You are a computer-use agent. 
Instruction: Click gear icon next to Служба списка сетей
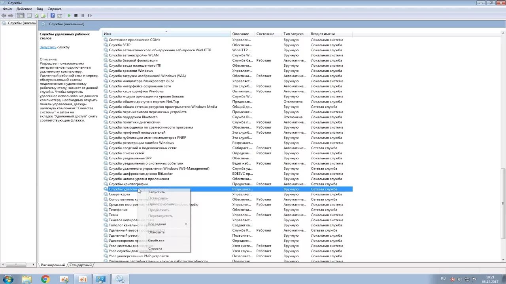[x=106, y=153]
